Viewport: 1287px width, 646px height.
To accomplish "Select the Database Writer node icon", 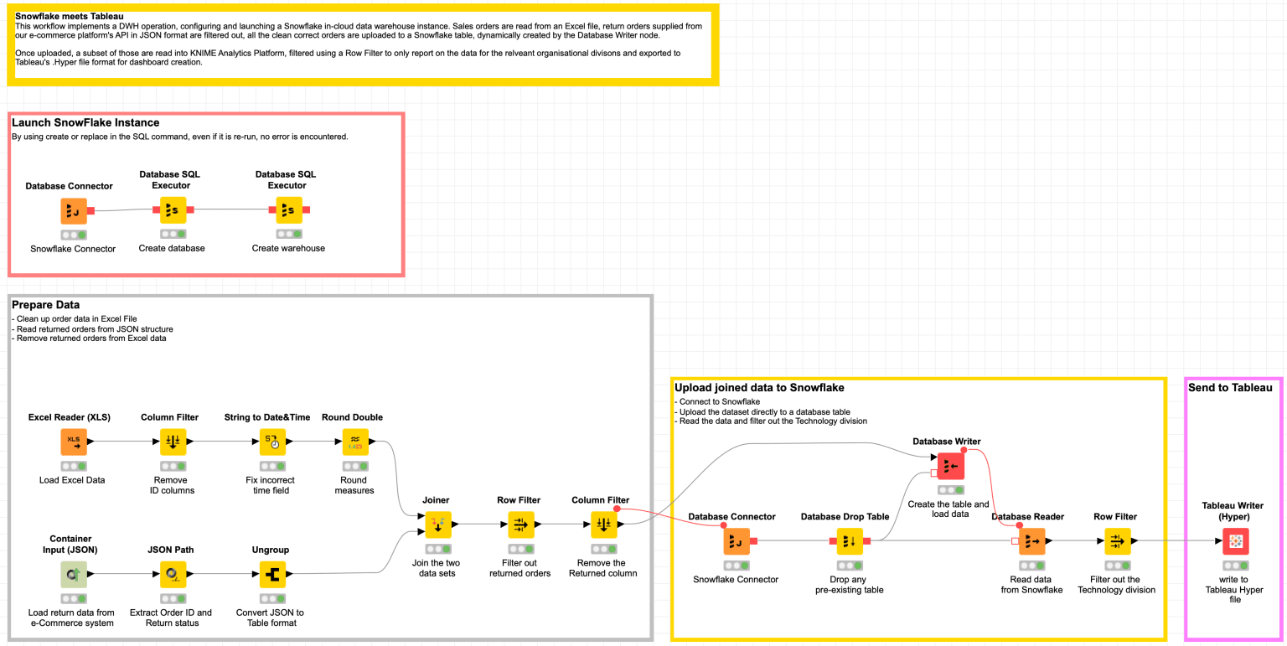I will click(x=950, y=466).
